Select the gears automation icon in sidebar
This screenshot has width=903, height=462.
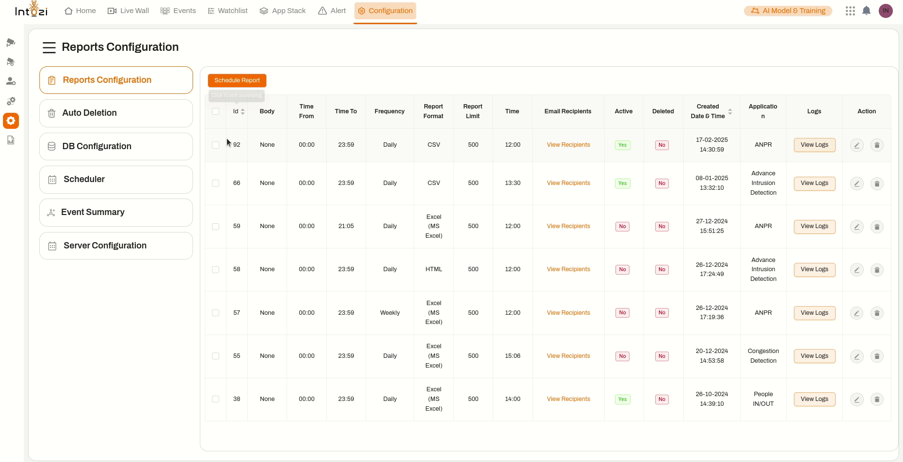tap(11, 101)
